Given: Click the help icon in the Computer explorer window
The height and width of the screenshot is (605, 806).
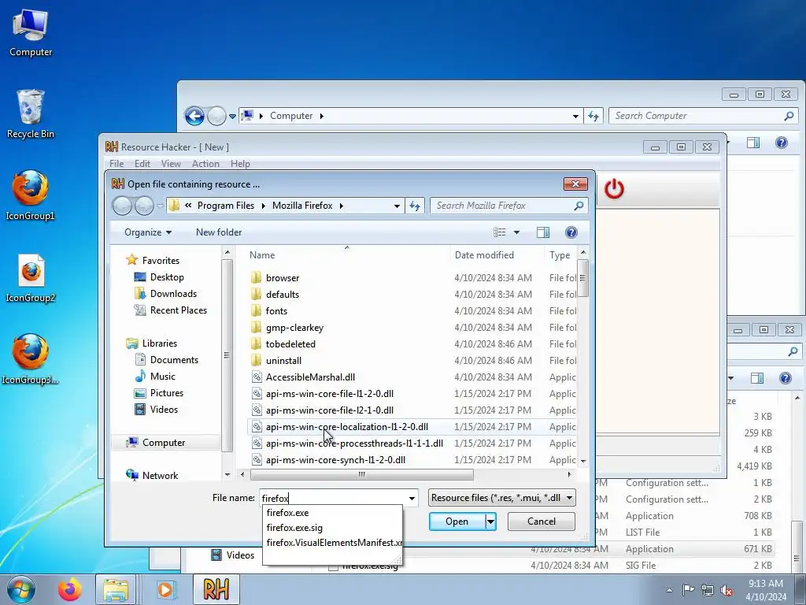Looking at the screenshot, I should coord(781,143).
